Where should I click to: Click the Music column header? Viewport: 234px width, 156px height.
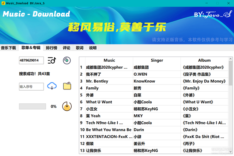click(x=109, y=60)
